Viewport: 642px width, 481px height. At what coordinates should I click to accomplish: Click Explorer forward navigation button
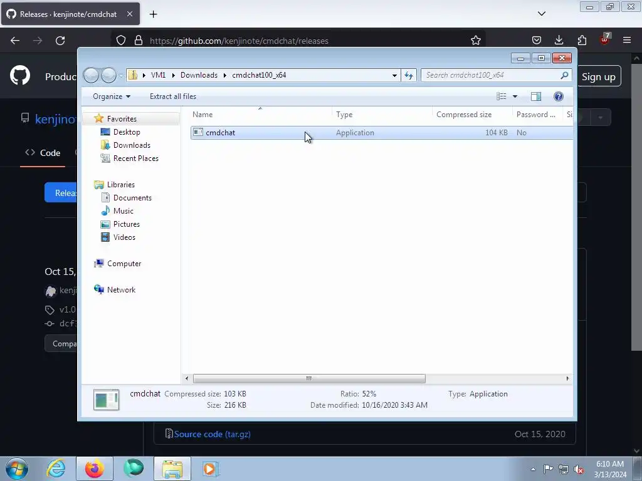[108, 75]
